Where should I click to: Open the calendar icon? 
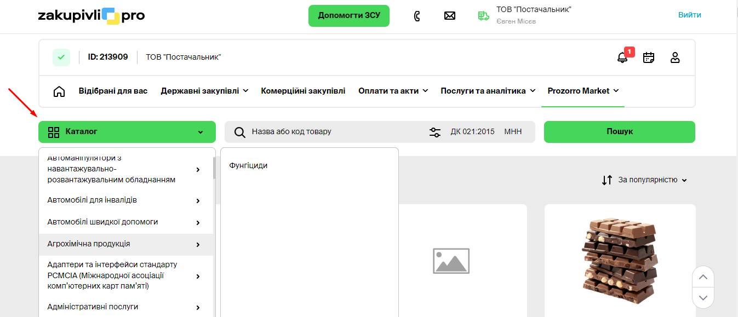pyautogui.click(x=649, y=57)
